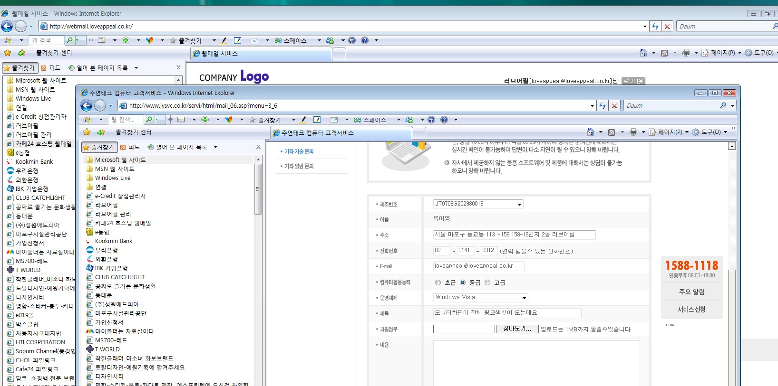The height and width of the screenshot is (386, 778).
Task: Click colorful MSN butterfly icon in front toolbar
Action: (229, 120)
